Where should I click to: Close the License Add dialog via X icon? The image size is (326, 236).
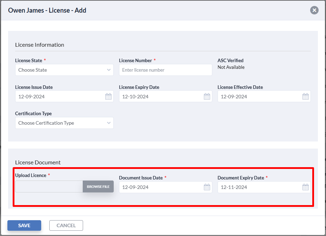(x=314, y=10)
